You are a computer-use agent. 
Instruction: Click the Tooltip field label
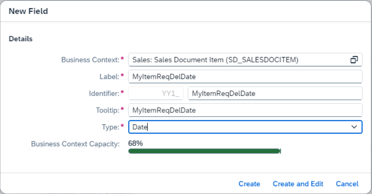pos(108,110)
